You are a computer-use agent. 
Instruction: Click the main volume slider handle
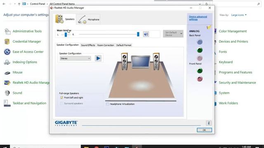[x=138, y=34]
